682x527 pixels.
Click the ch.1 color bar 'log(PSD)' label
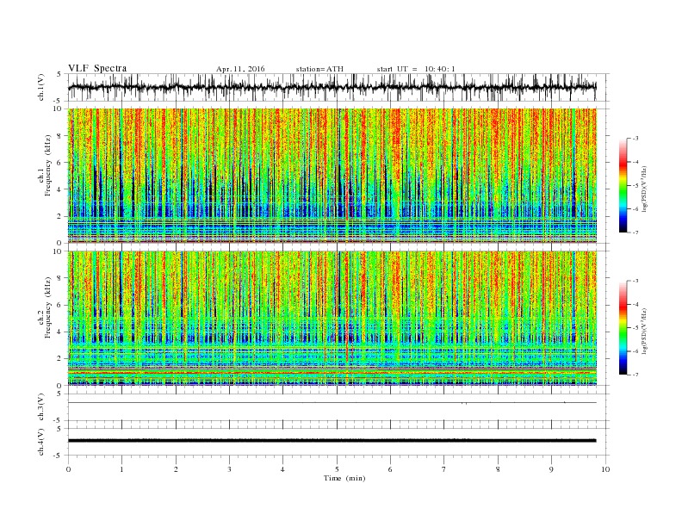646,189
